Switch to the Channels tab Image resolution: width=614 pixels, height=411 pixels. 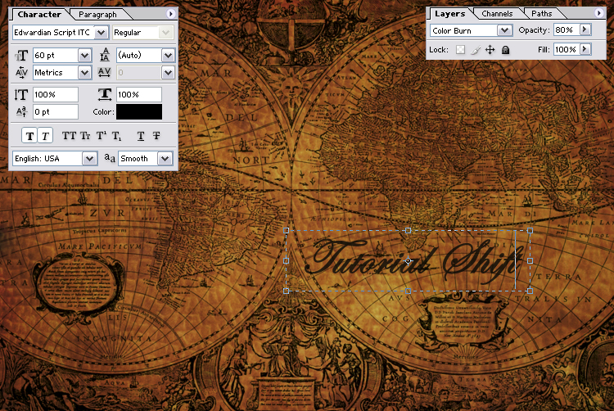[x=497, y=14]
